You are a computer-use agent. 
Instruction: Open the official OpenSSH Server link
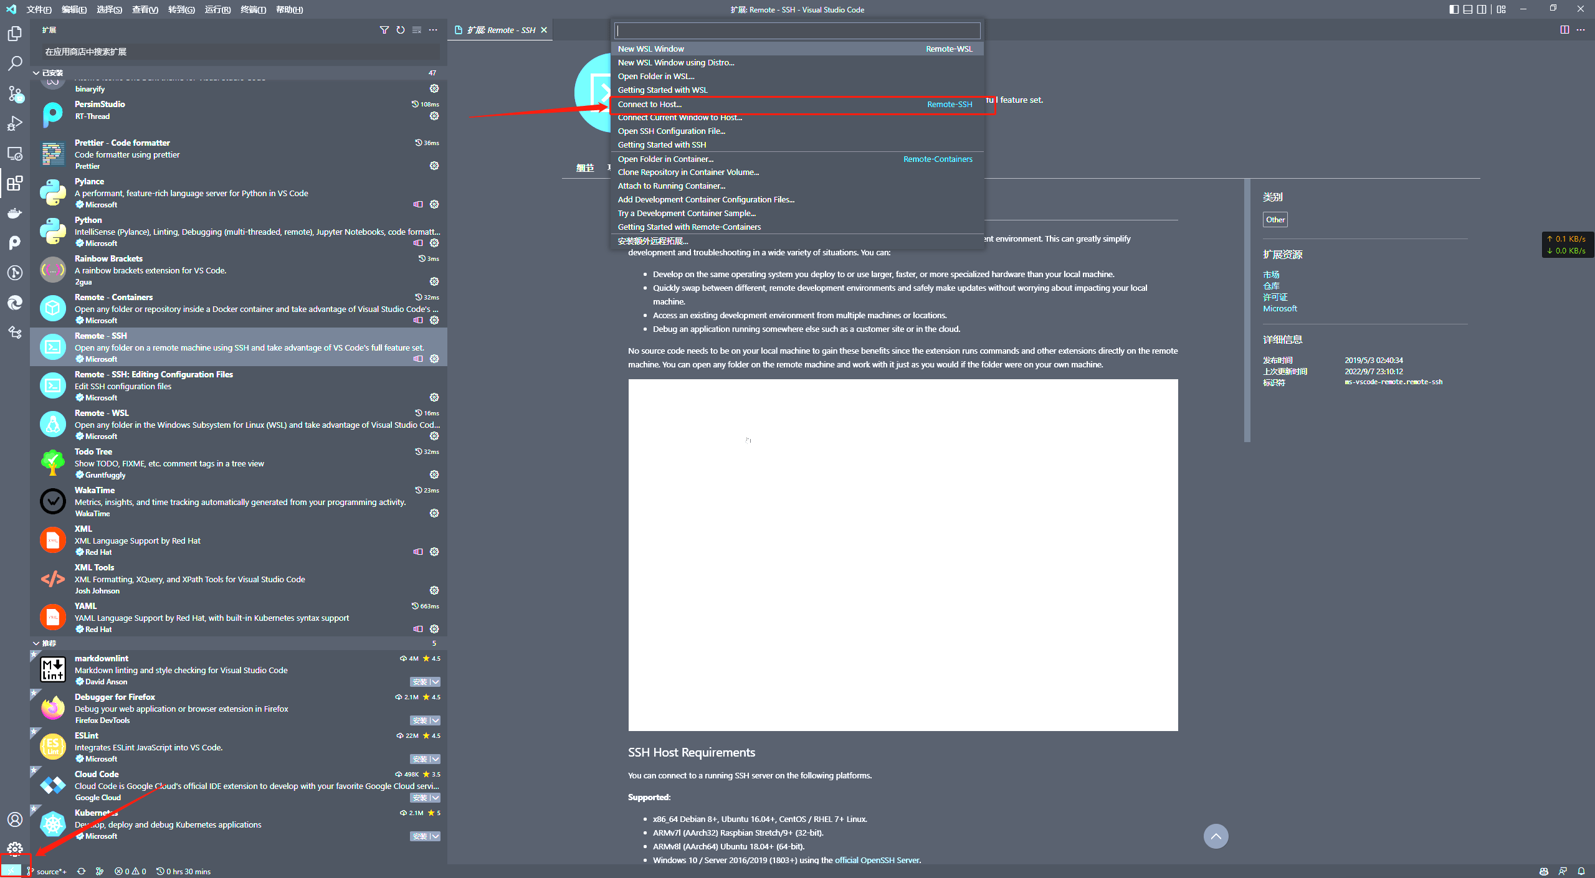click(x=877, y=860)
